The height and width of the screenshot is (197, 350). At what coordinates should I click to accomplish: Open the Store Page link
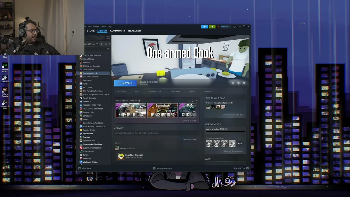pyautogui.click(x=122, y=91)
